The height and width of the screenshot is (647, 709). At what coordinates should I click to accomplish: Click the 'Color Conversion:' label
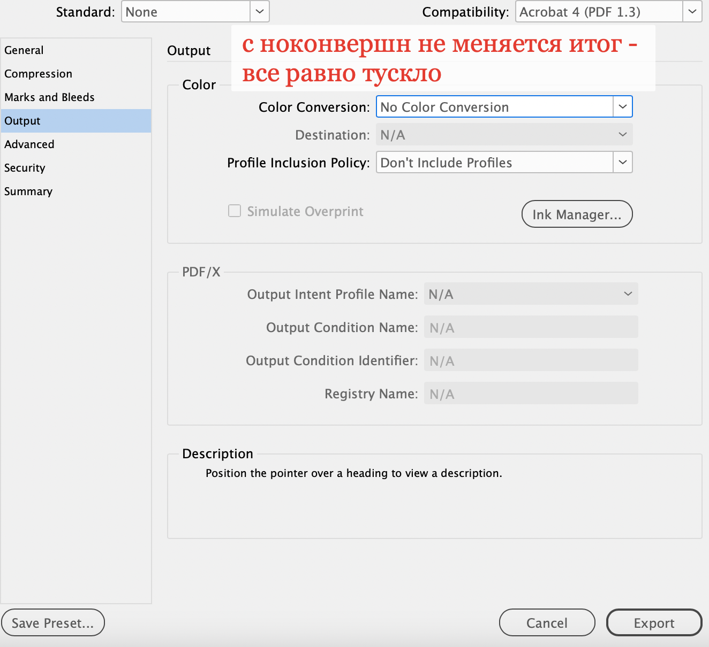314,107
